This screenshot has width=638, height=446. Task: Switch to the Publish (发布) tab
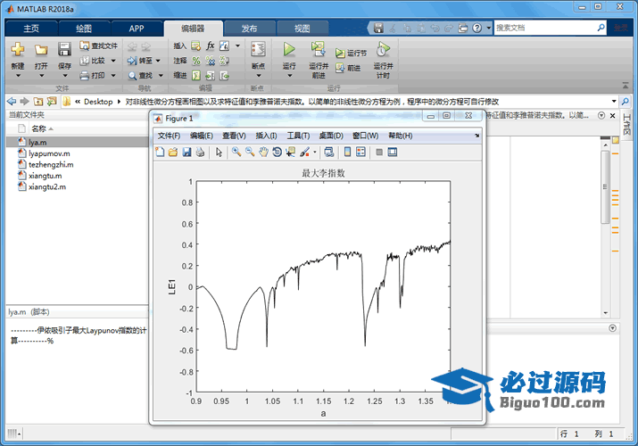coord(249,29)
